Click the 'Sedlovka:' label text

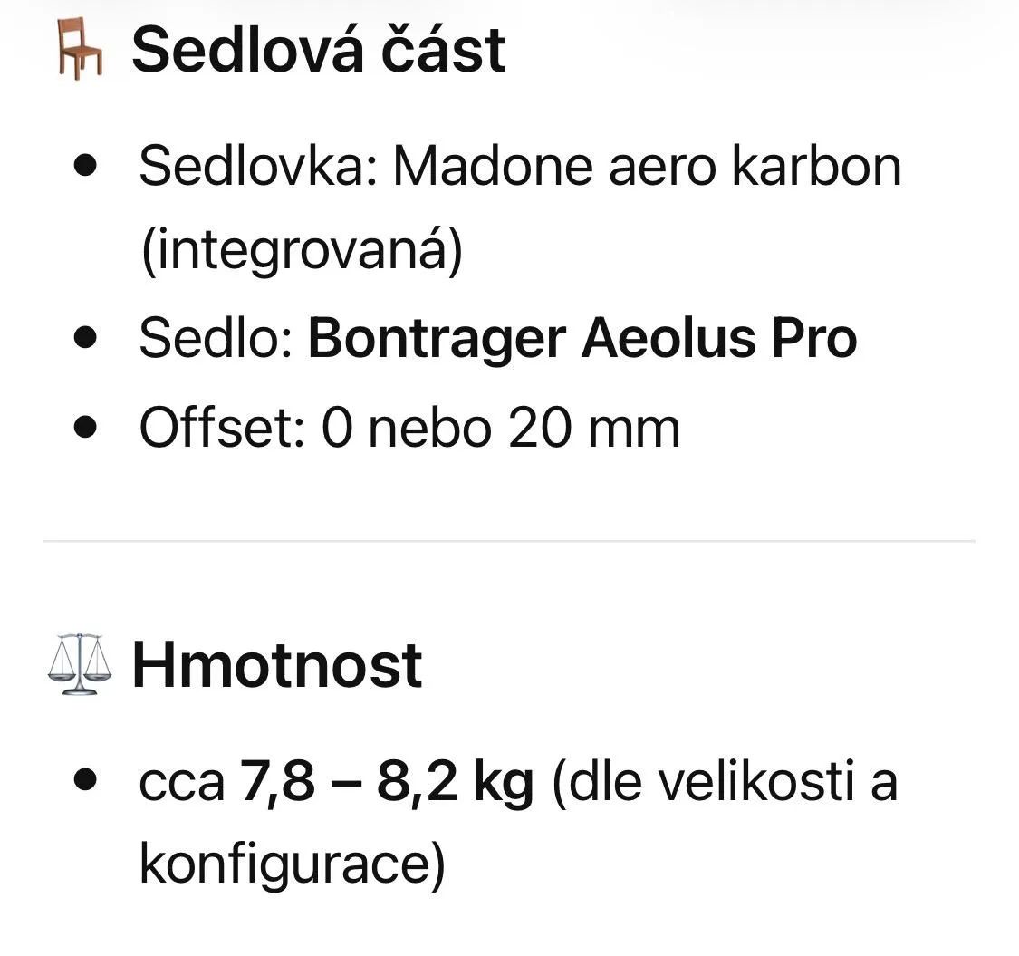click(257, 167)
